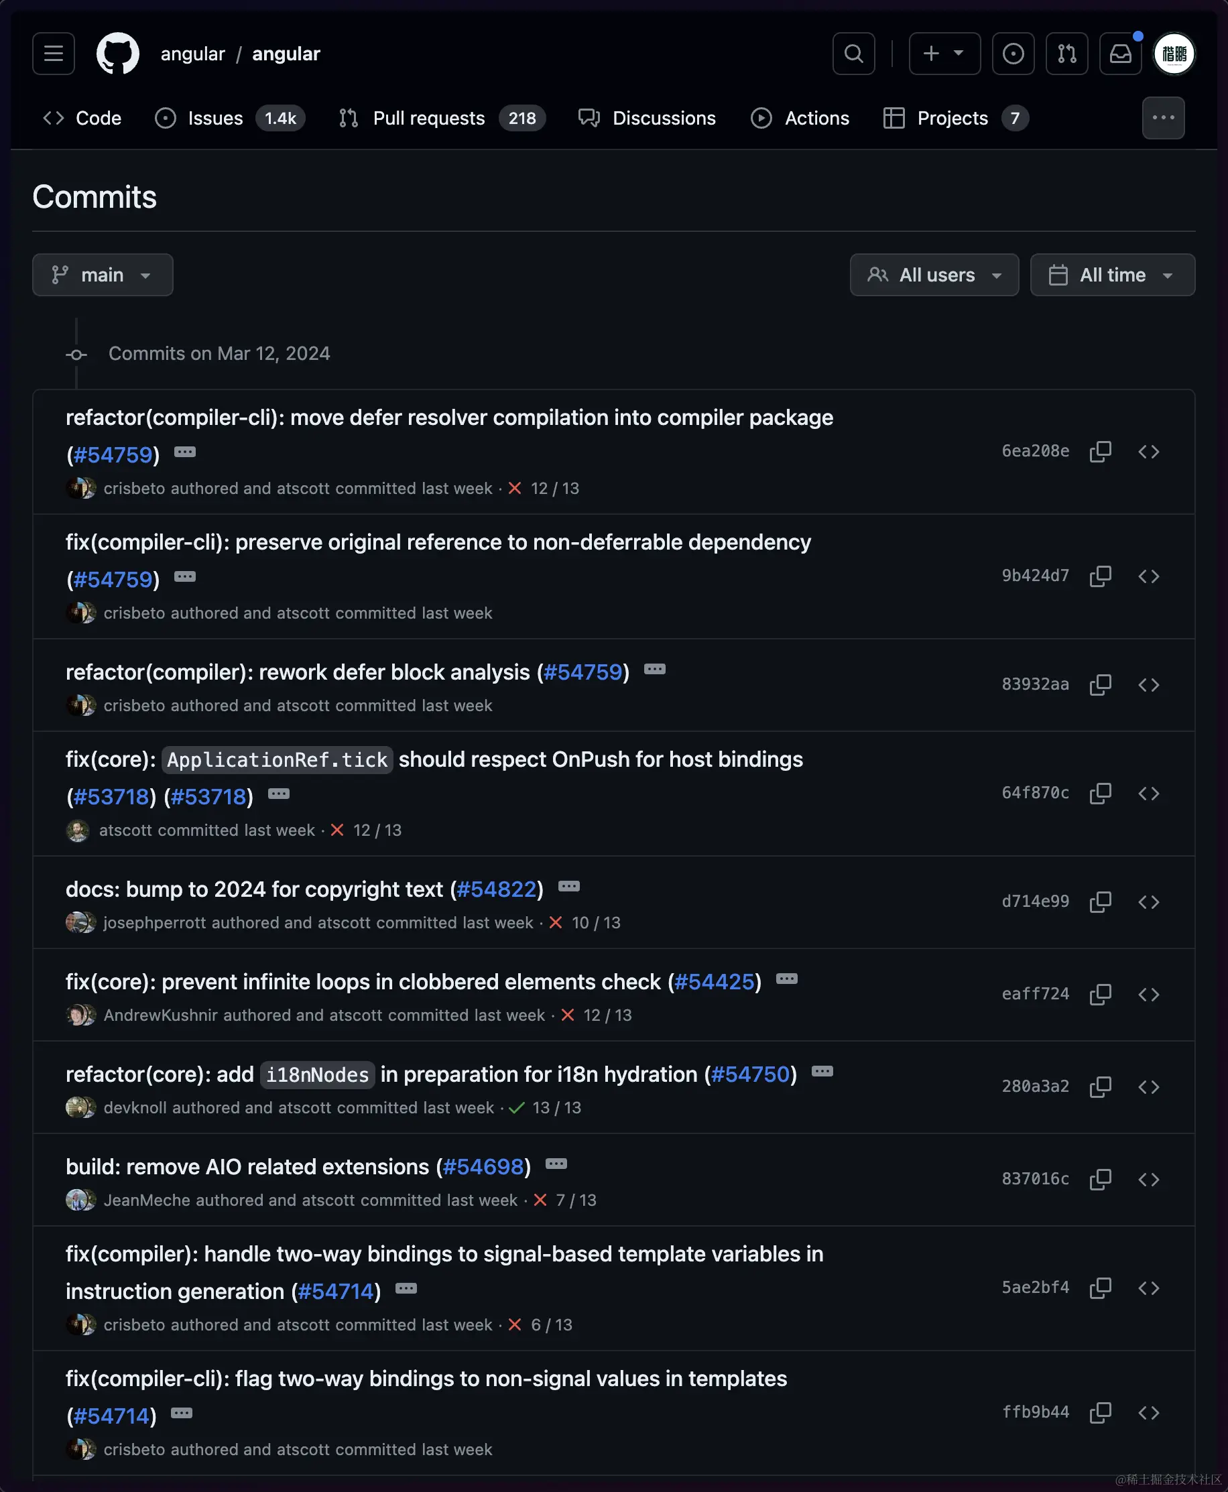1228x1492 pixels.
Task: Open the notifications inbox
Action: click(x=1121, y=54)
